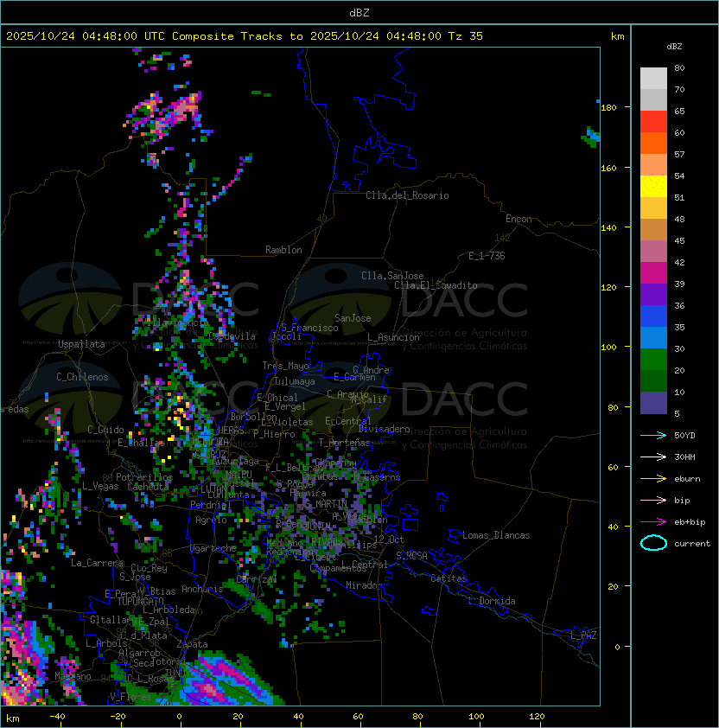Select the L_Asuncion place label

click(393, 337)
